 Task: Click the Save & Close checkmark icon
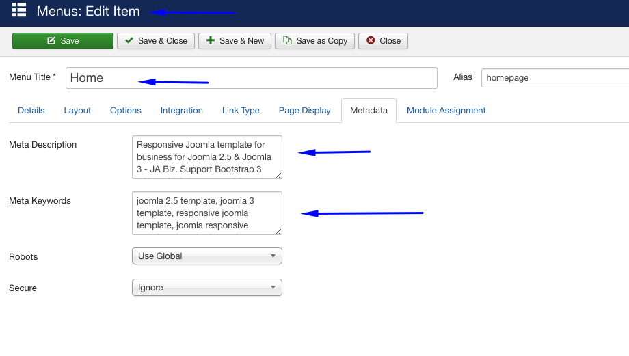[129, 40]
